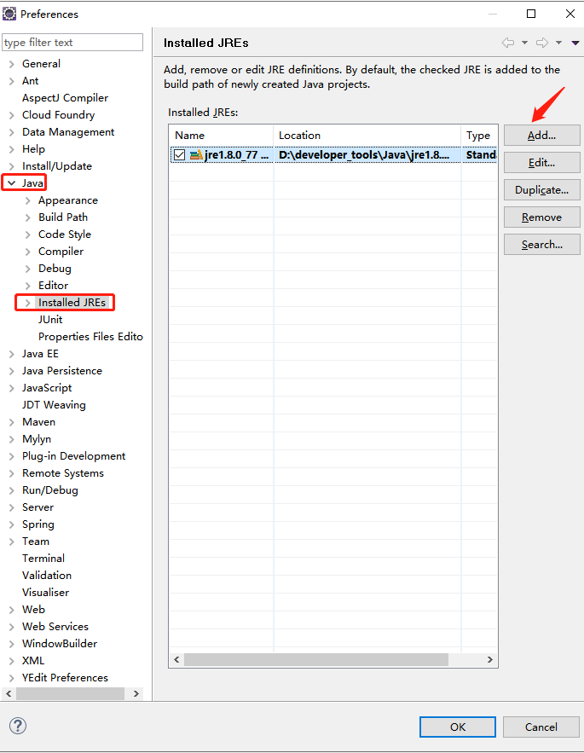Viewport: 584px width, 753px height.
Task: Collapse the Java tree node
Action: click(12, 183)
